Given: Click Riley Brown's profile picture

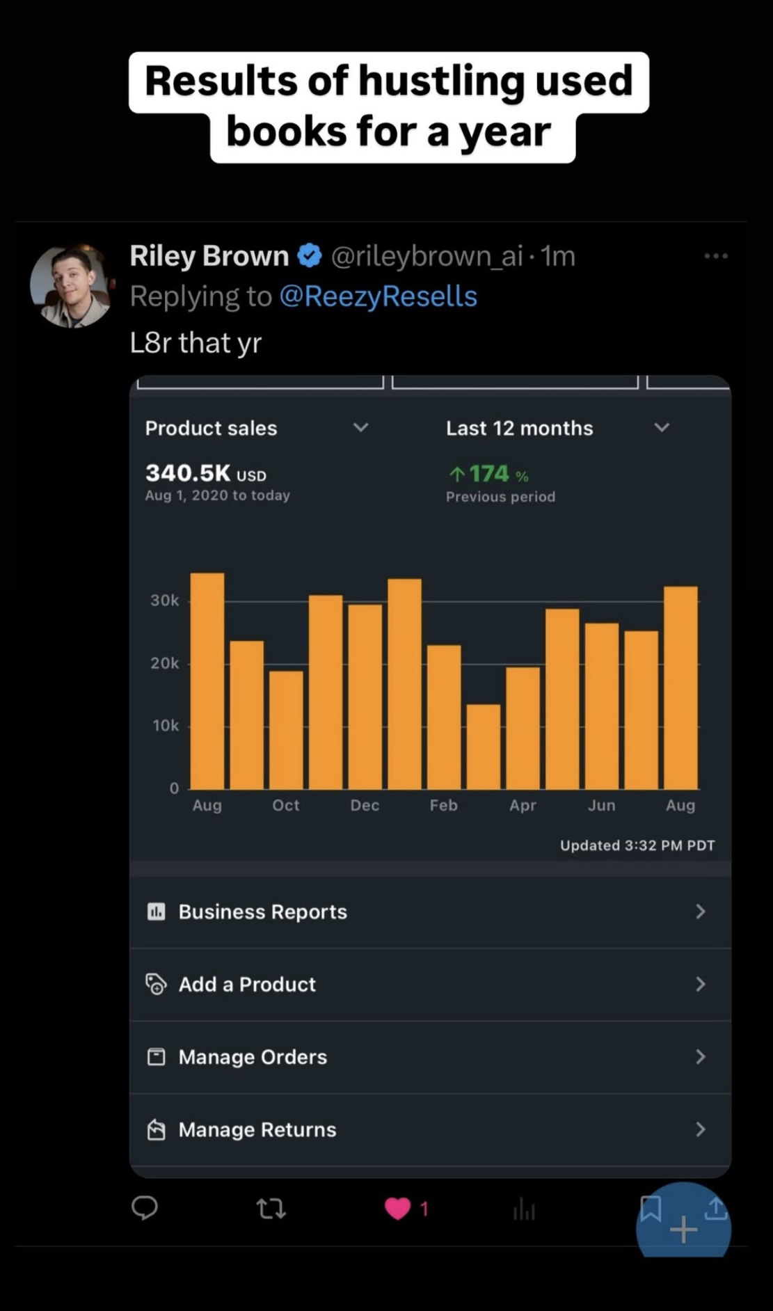Looking at the screenshot, I should [x=71, y=286].
